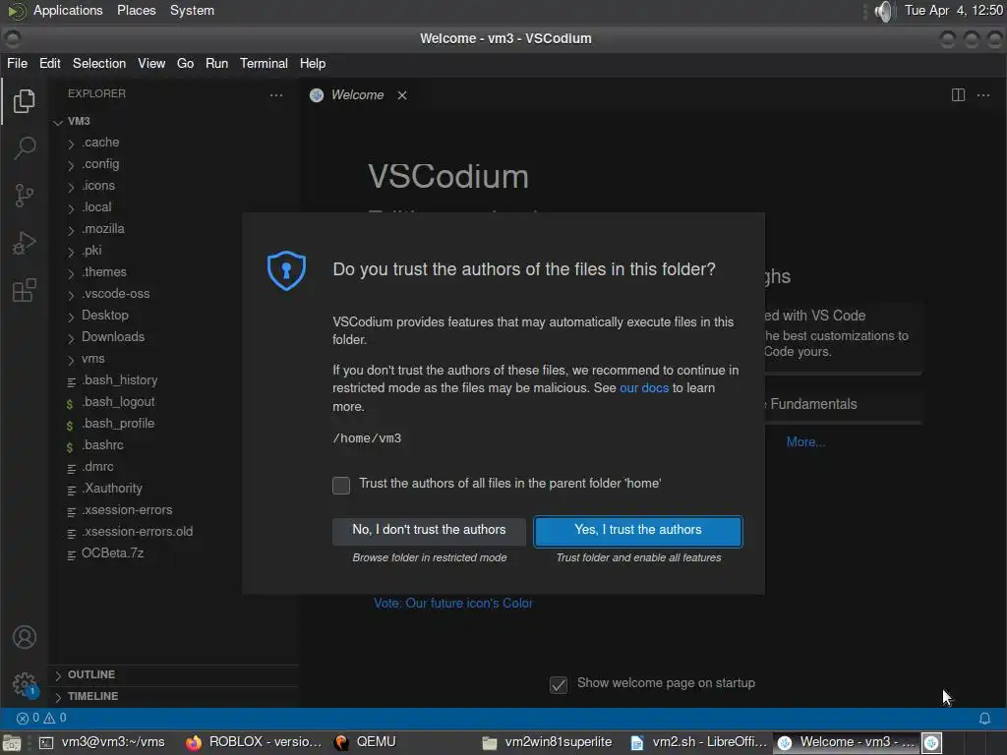Open the System menu in top panel

coord(192,11)
